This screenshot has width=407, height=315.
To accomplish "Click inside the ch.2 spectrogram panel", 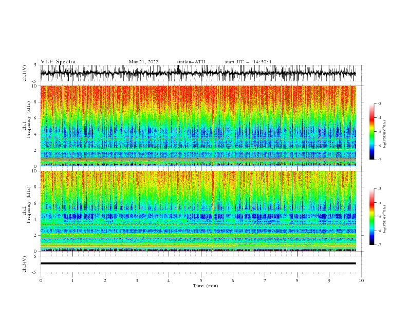I will pyautogui.click(x=198, y=211).
